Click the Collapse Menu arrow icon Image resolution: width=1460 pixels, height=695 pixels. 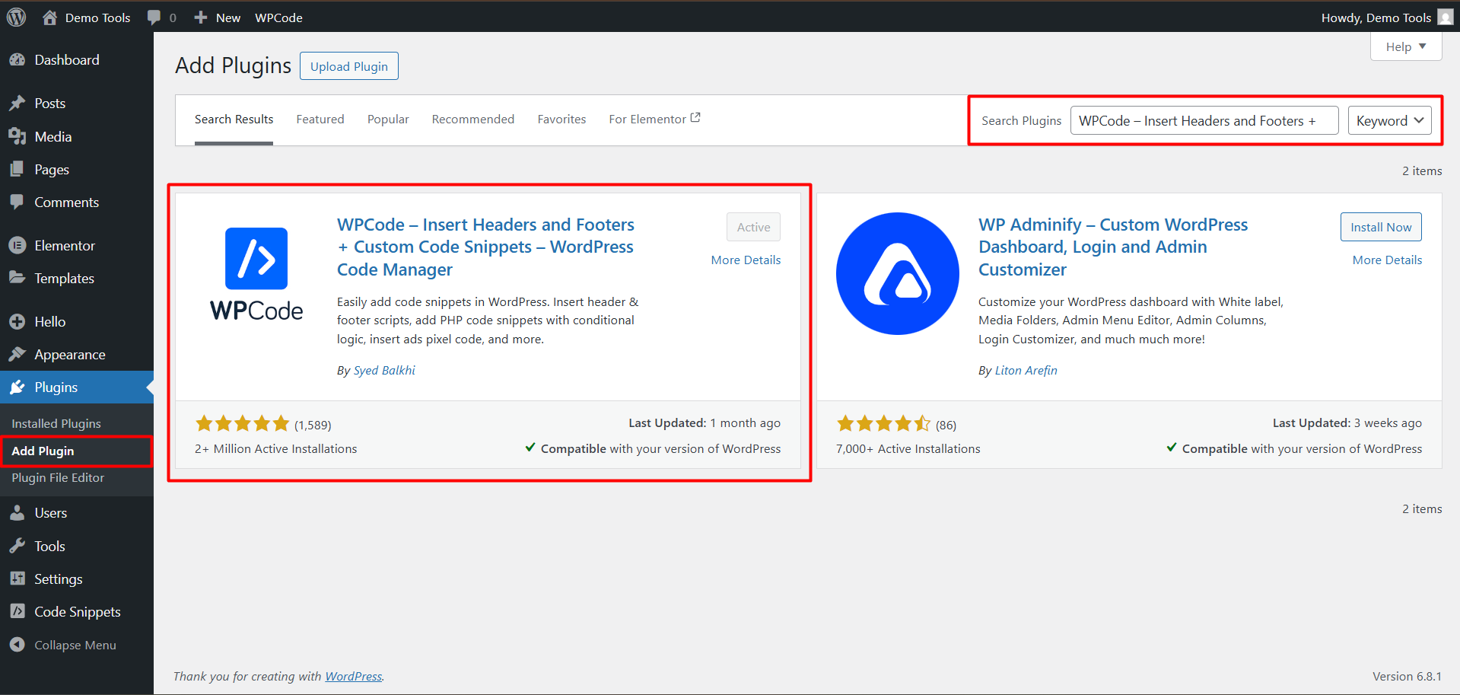tap(17, 645)
